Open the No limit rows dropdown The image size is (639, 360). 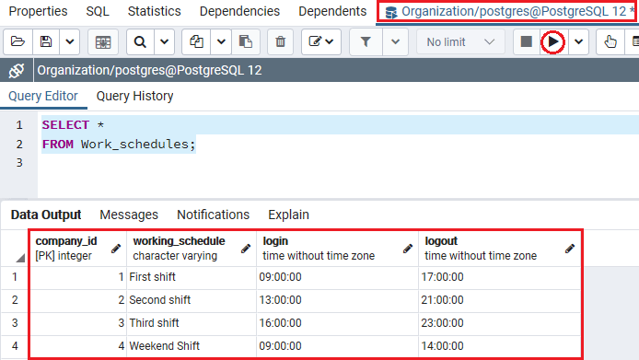pyautogui.click(x=460, y=41)
